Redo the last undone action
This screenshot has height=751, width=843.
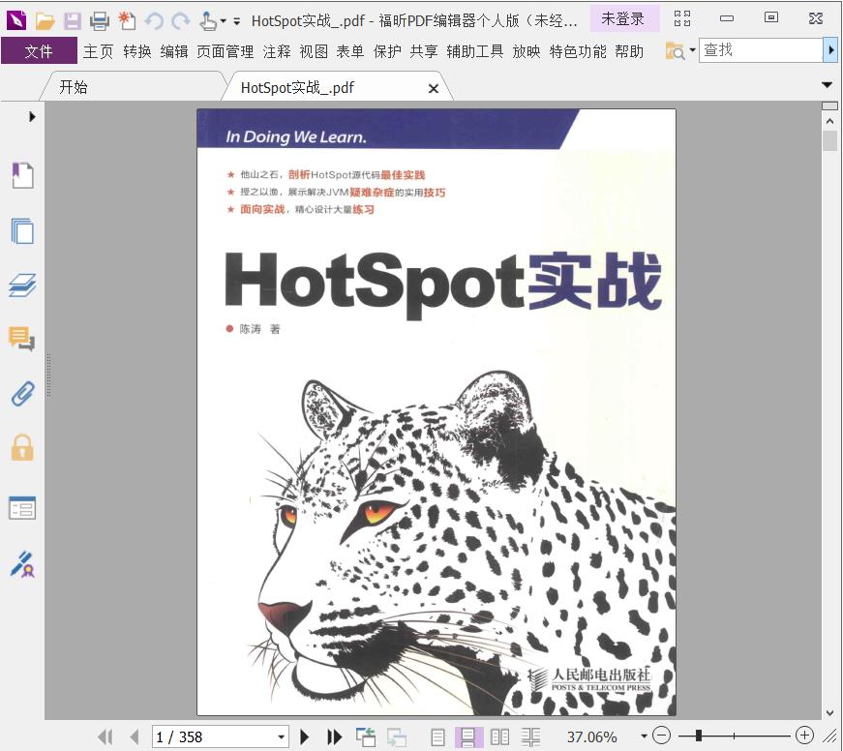pyautogui.click(x=181, y=21)
